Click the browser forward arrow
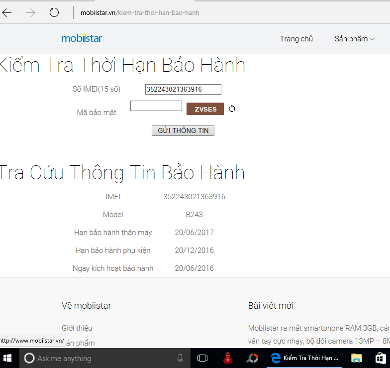Screen dimensions: 390x368 (x=30, y=13)
